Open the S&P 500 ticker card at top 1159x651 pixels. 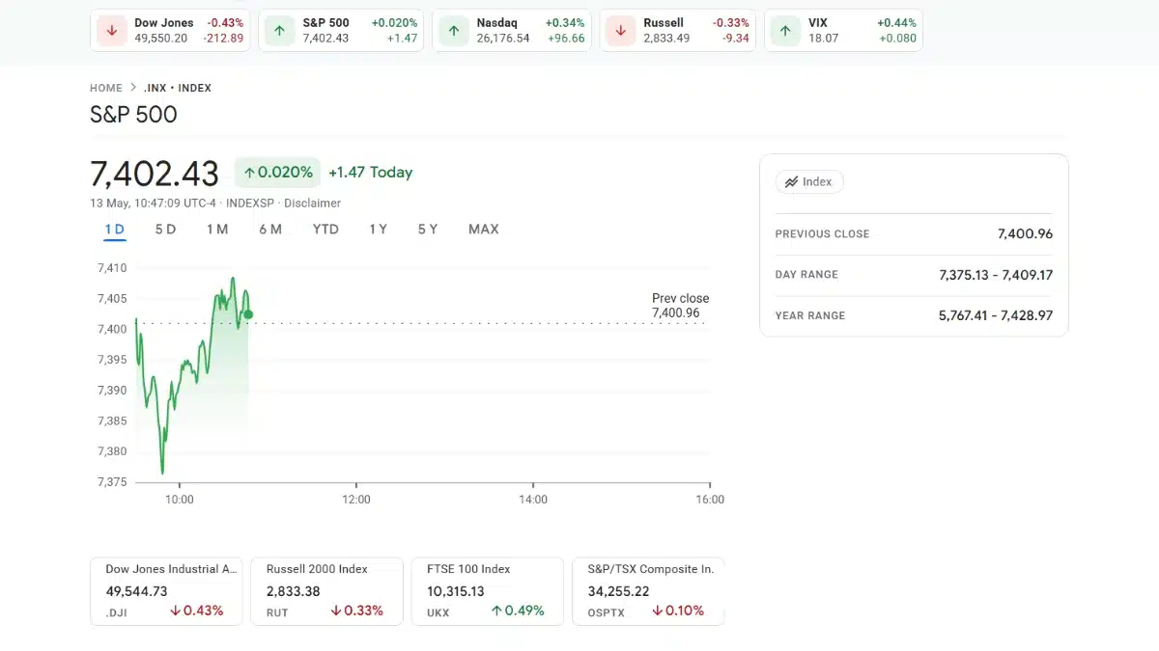(x=342, y=31)
